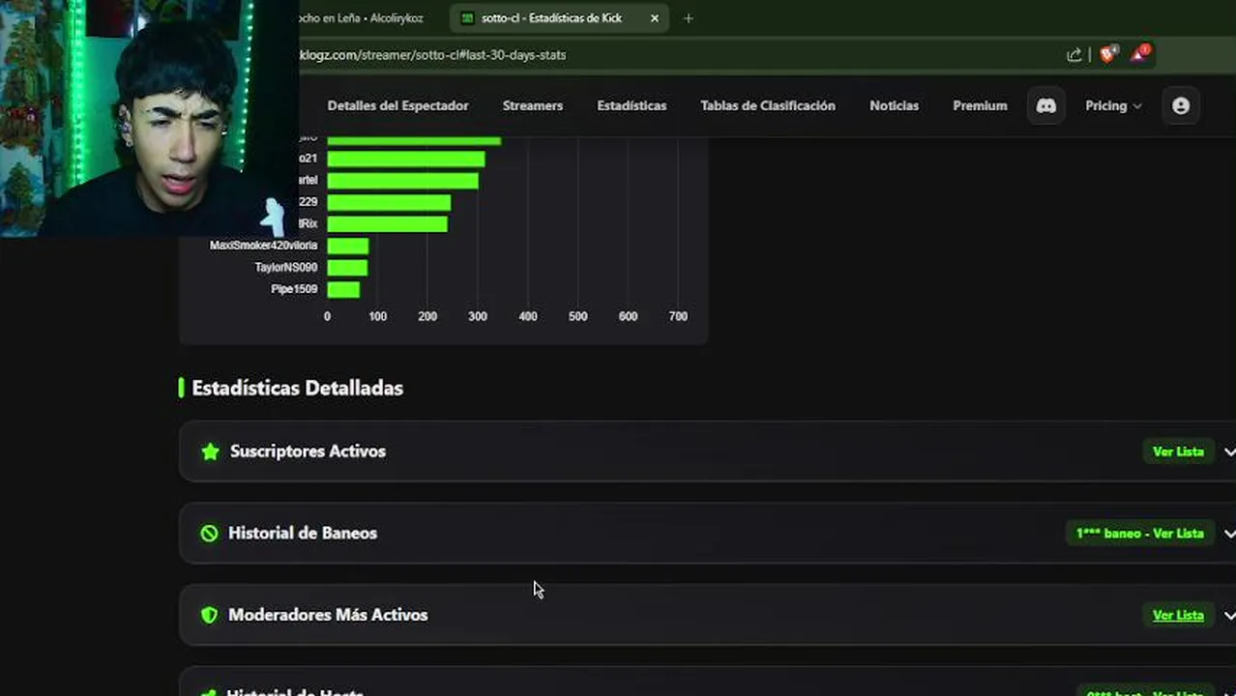Click the green bar for TaylorNS090
This screenshot has width=1236, height=696.
(x=347, y=268)
